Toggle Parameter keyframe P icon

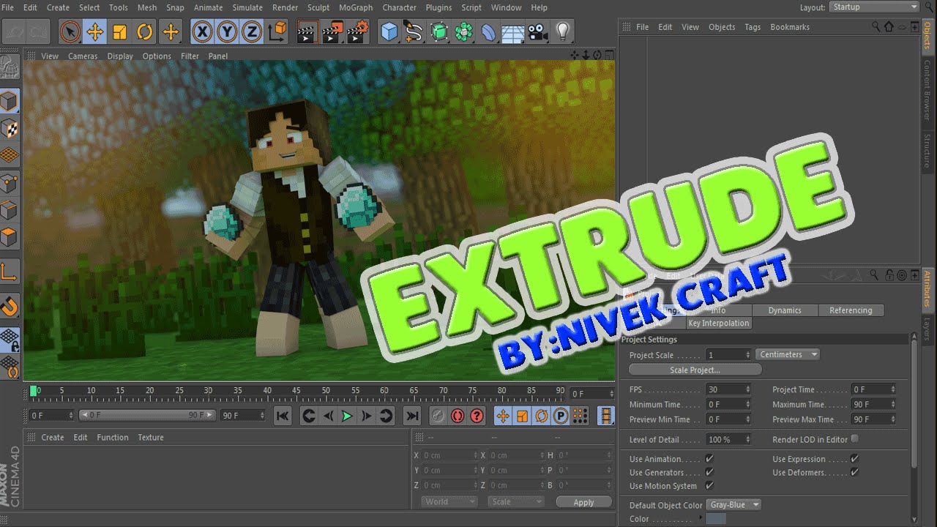(x=561, y=416)
